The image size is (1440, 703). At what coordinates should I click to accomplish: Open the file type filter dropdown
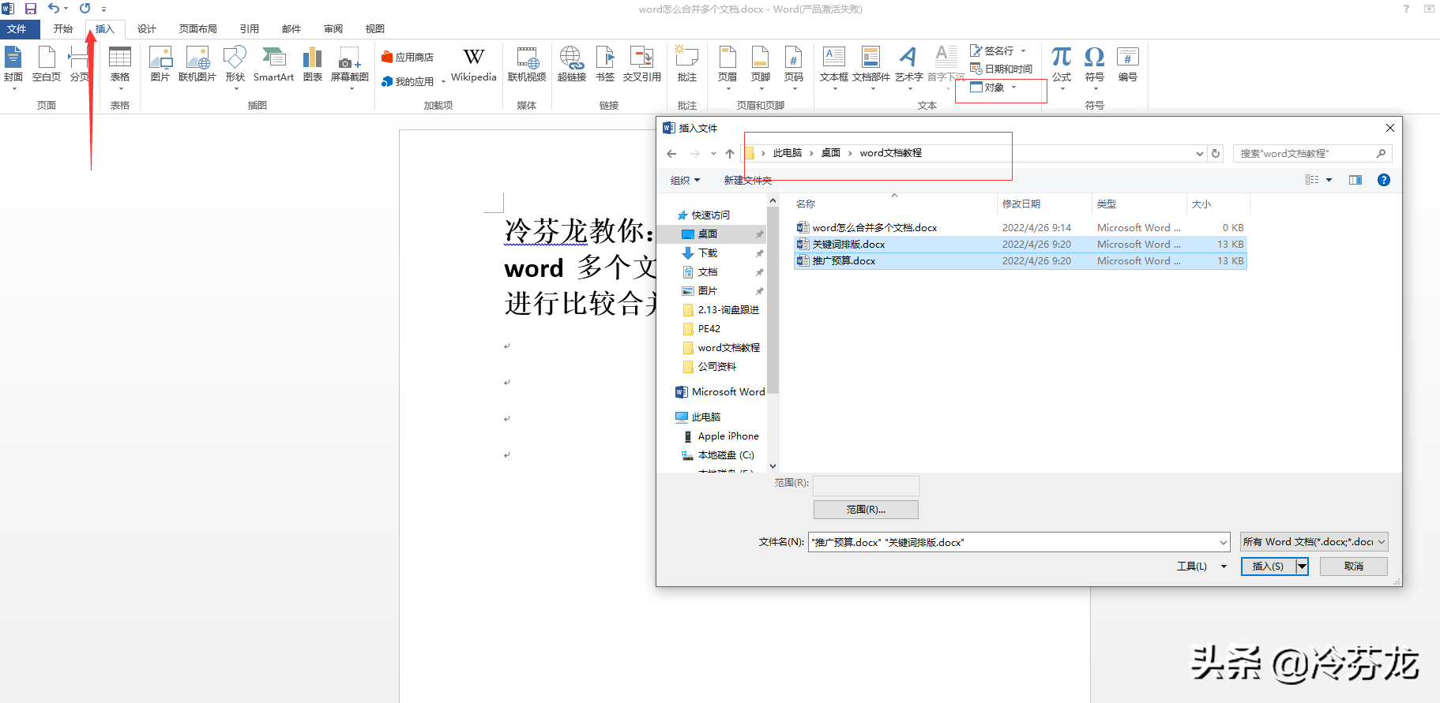pos(1314,542)
